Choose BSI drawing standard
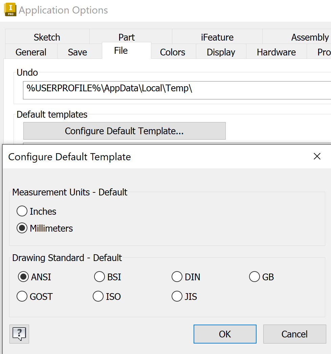The height and width of the screenshot is (354, 331). [x=100, y=277]
